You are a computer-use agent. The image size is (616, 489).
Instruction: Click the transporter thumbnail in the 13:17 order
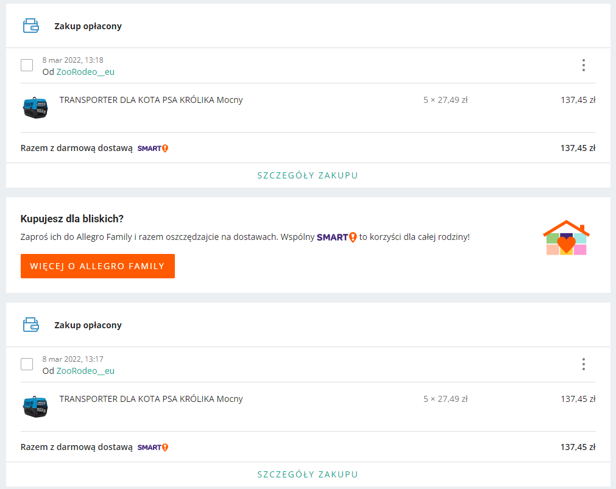(x=35, y=407)
